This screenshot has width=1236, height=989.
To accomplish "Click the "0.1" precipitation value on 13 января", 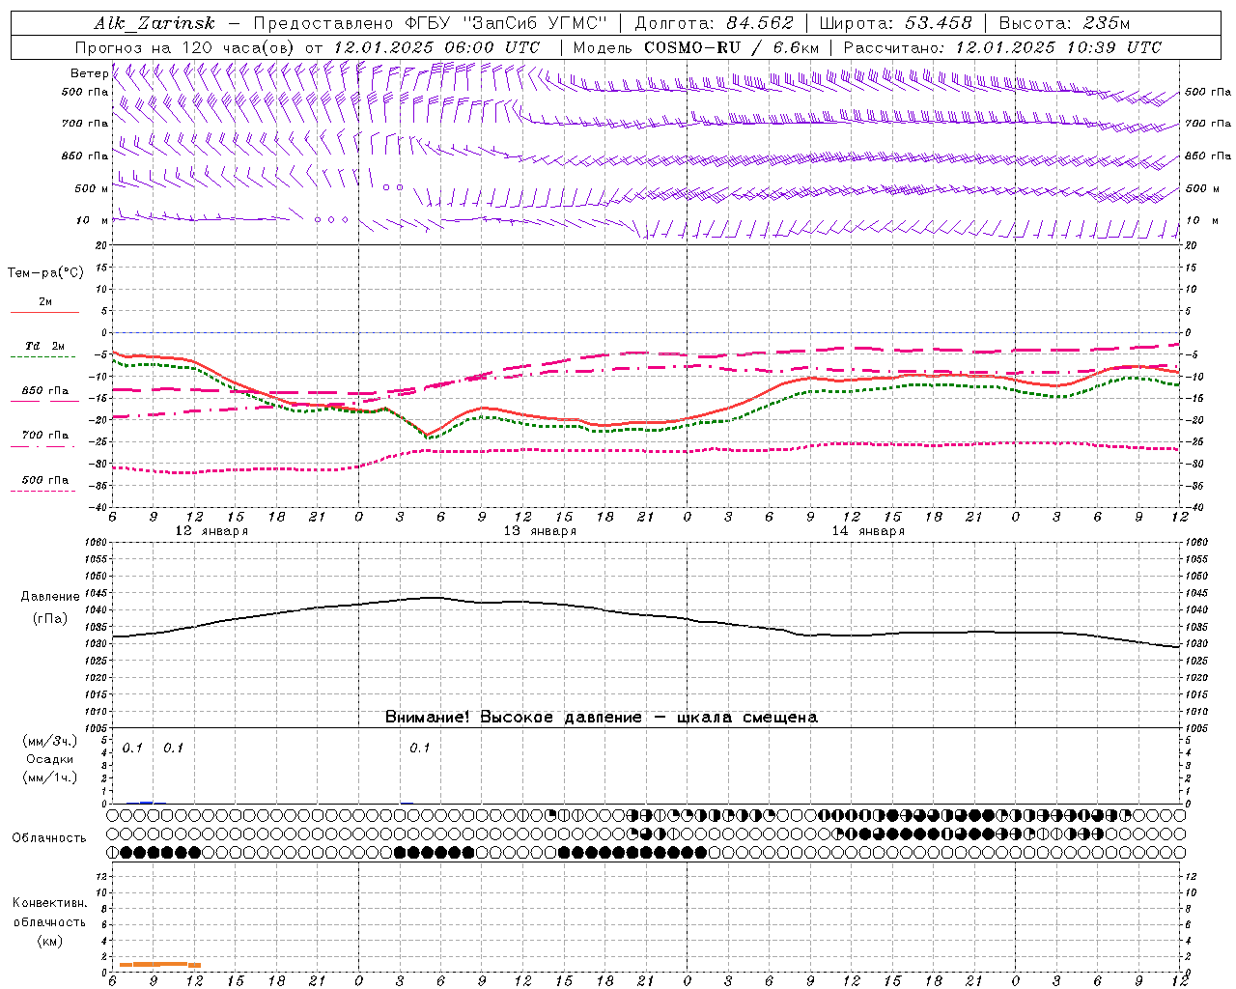I will click(419, 748).
